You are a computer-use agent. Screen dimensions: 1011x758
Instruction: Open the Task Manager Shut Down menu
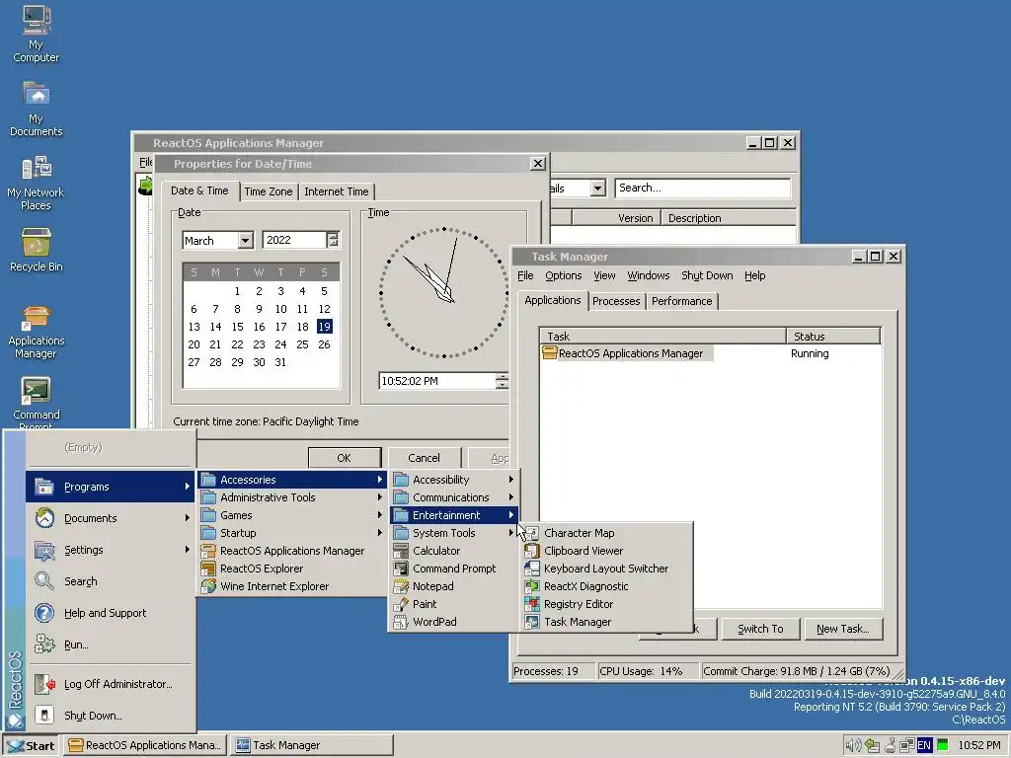coord(707,276)
